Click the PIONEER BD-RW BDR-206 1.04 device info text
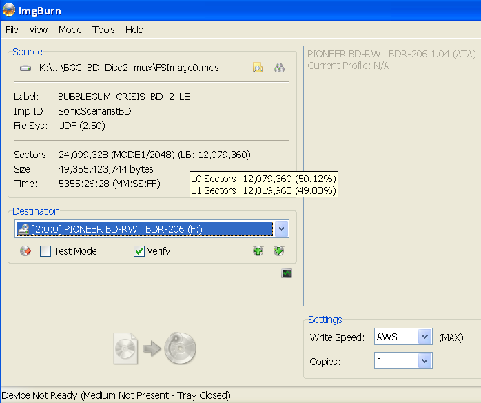The height and width of the screenshot is (403, 481). [391, 54]
